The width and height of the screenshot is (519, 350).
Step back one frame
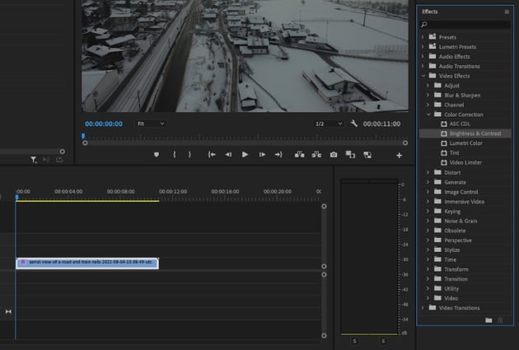click(x=228, y=155)
